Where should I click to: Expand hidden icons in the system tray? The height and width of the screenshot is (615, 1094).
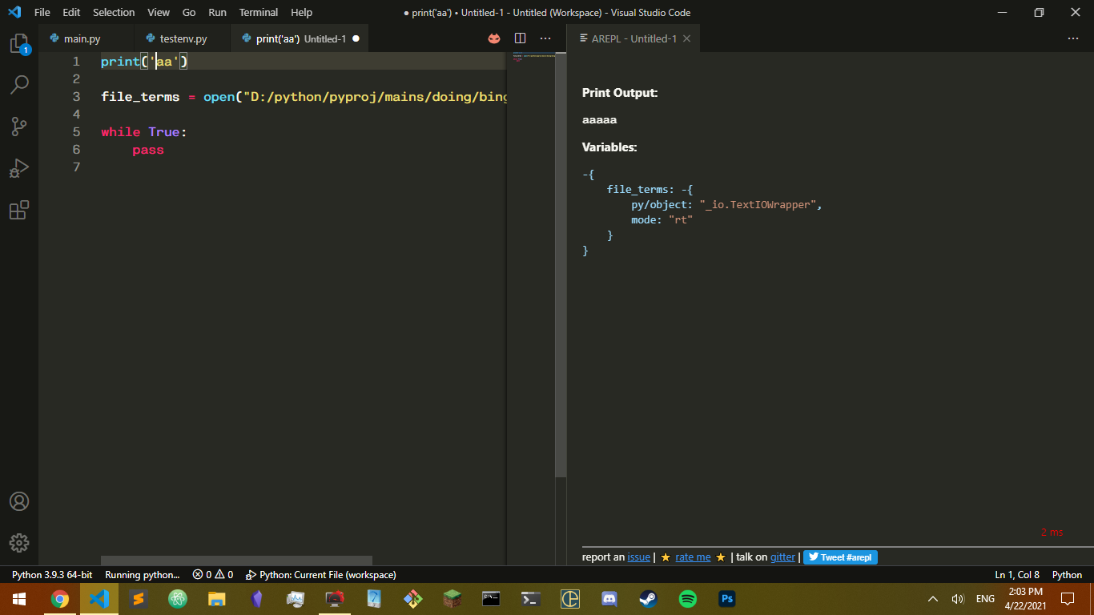[x=931, y=598]
